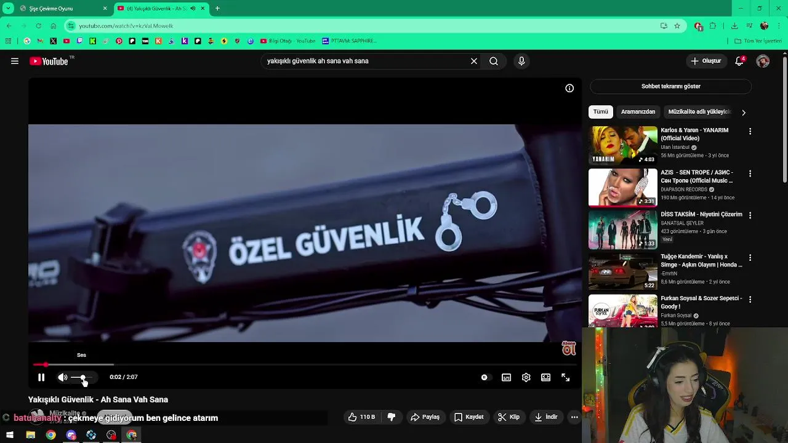This screenshot has height=443, width=788.
Task: Open the player settings gear
Action: pyautogui.click(x=526, y=377)
